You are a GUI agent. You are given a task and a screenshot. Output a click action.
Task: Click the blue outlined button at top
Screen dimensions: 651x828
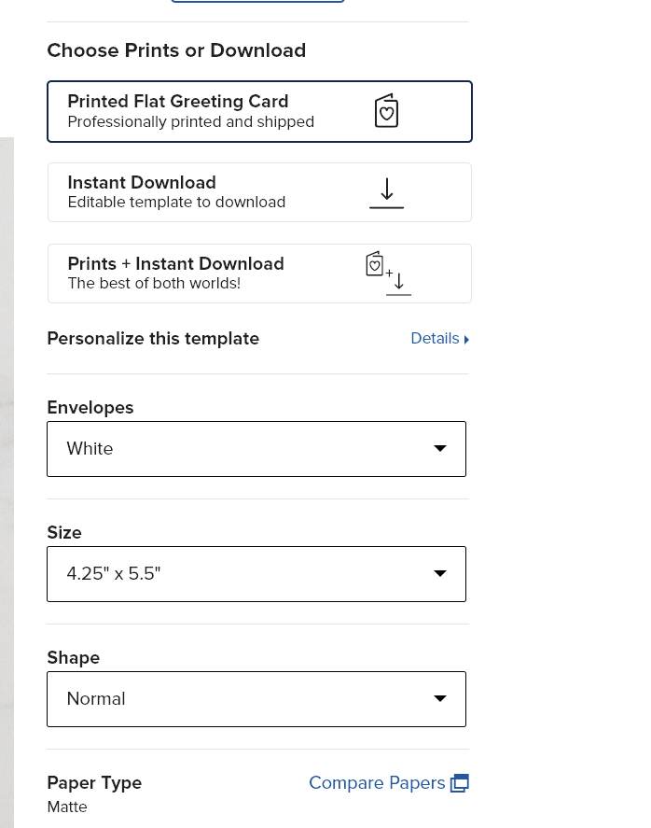coord(257,1)
